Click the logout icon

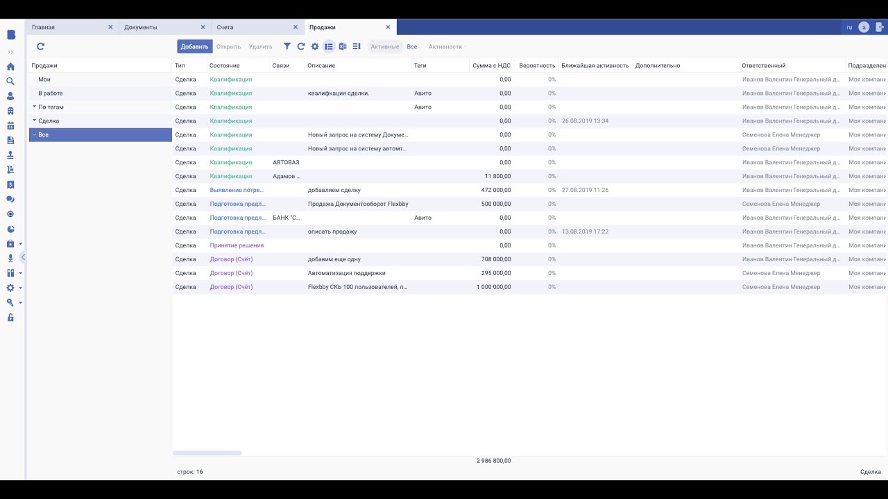click(880, 27)
